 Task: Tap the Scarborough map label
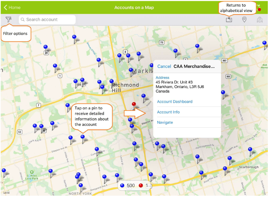pos(249,167)
